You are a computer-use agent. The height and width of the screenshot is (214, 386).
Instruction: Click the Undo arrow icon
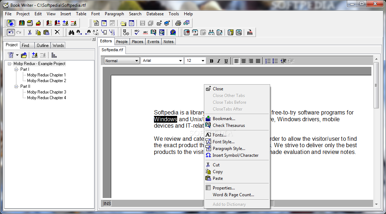click(x=11, y=32)
